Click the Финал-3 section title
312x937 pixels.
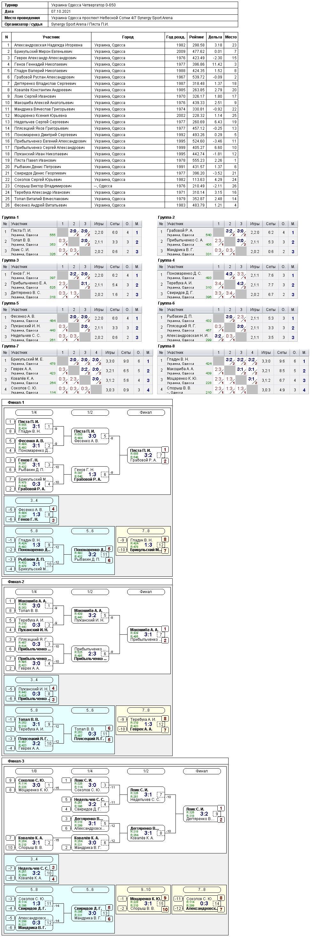tap(16, 761)
